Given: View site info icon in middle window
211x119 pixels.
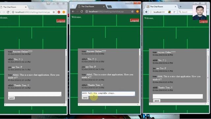Looking at the screenshot, I should 87,12.
